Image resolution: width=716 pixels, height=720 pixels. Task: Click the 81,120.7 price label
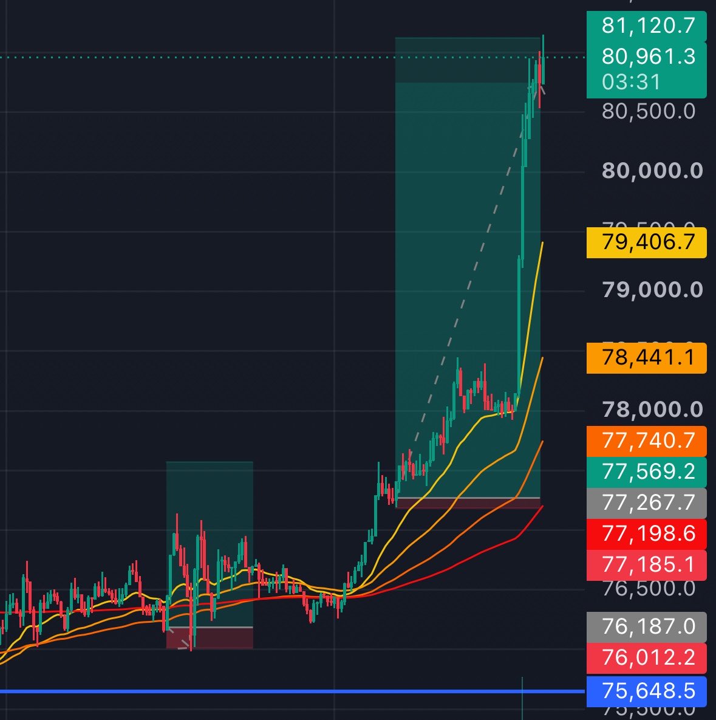646,26
